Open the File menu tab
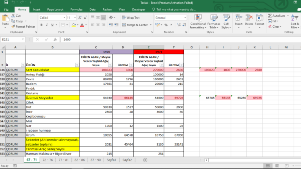301x169 pixels. click(6, 9)
